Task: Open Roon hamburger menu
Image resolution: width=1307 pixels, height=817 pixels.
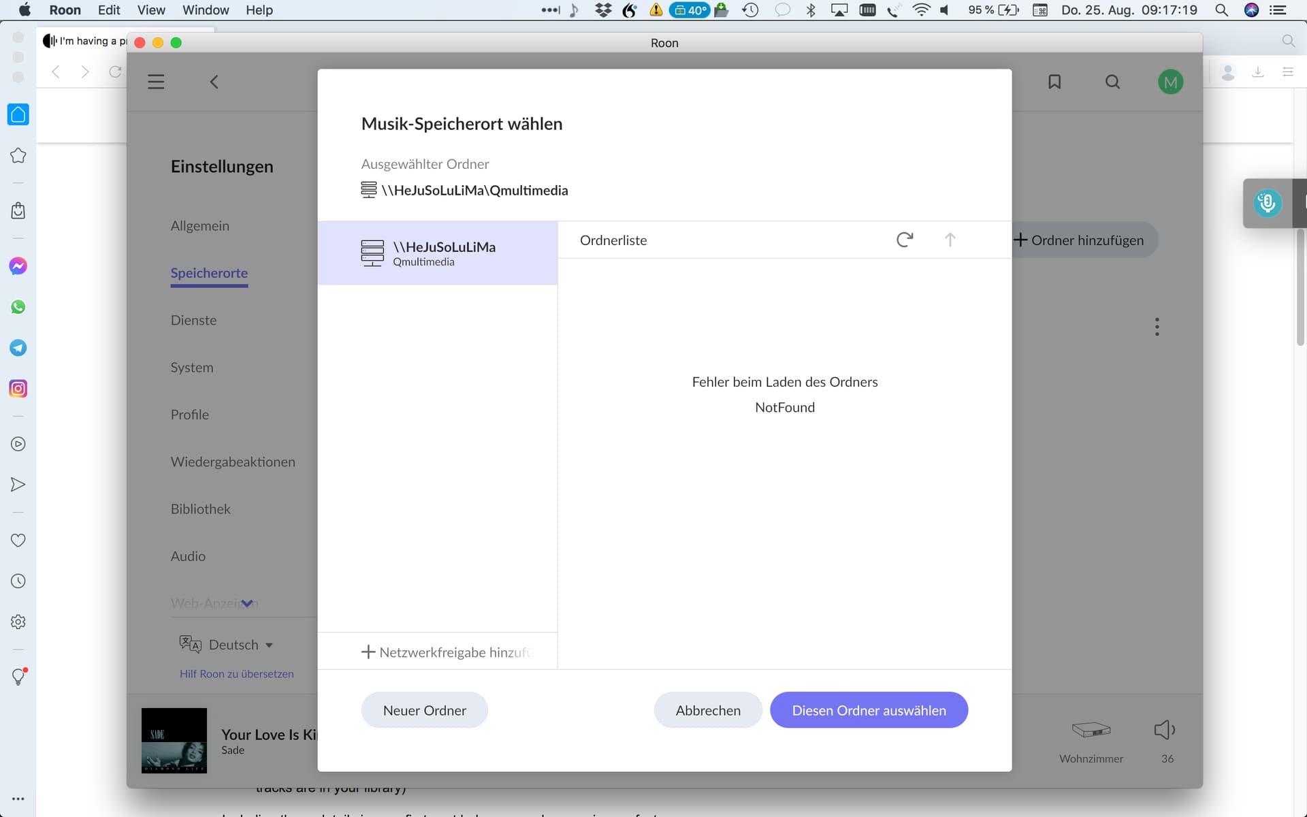Action: (x=156, y=82)
